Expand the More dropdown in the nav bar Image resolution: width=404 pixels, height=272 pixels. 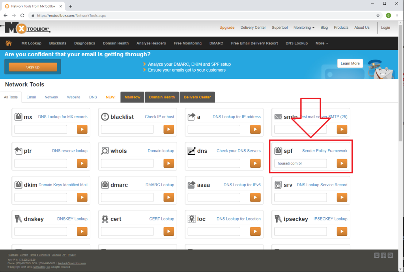(x=322, y=43)
